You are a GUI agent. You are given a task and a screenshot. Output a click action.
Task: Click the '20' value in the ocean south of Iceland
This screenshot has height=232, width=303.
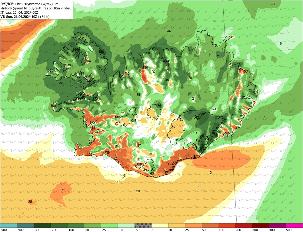click(138, 191)
